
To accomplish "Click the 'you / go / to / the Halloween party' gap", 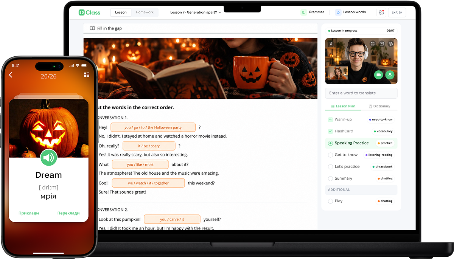I will pyautogui.click(x=153, y=127).
